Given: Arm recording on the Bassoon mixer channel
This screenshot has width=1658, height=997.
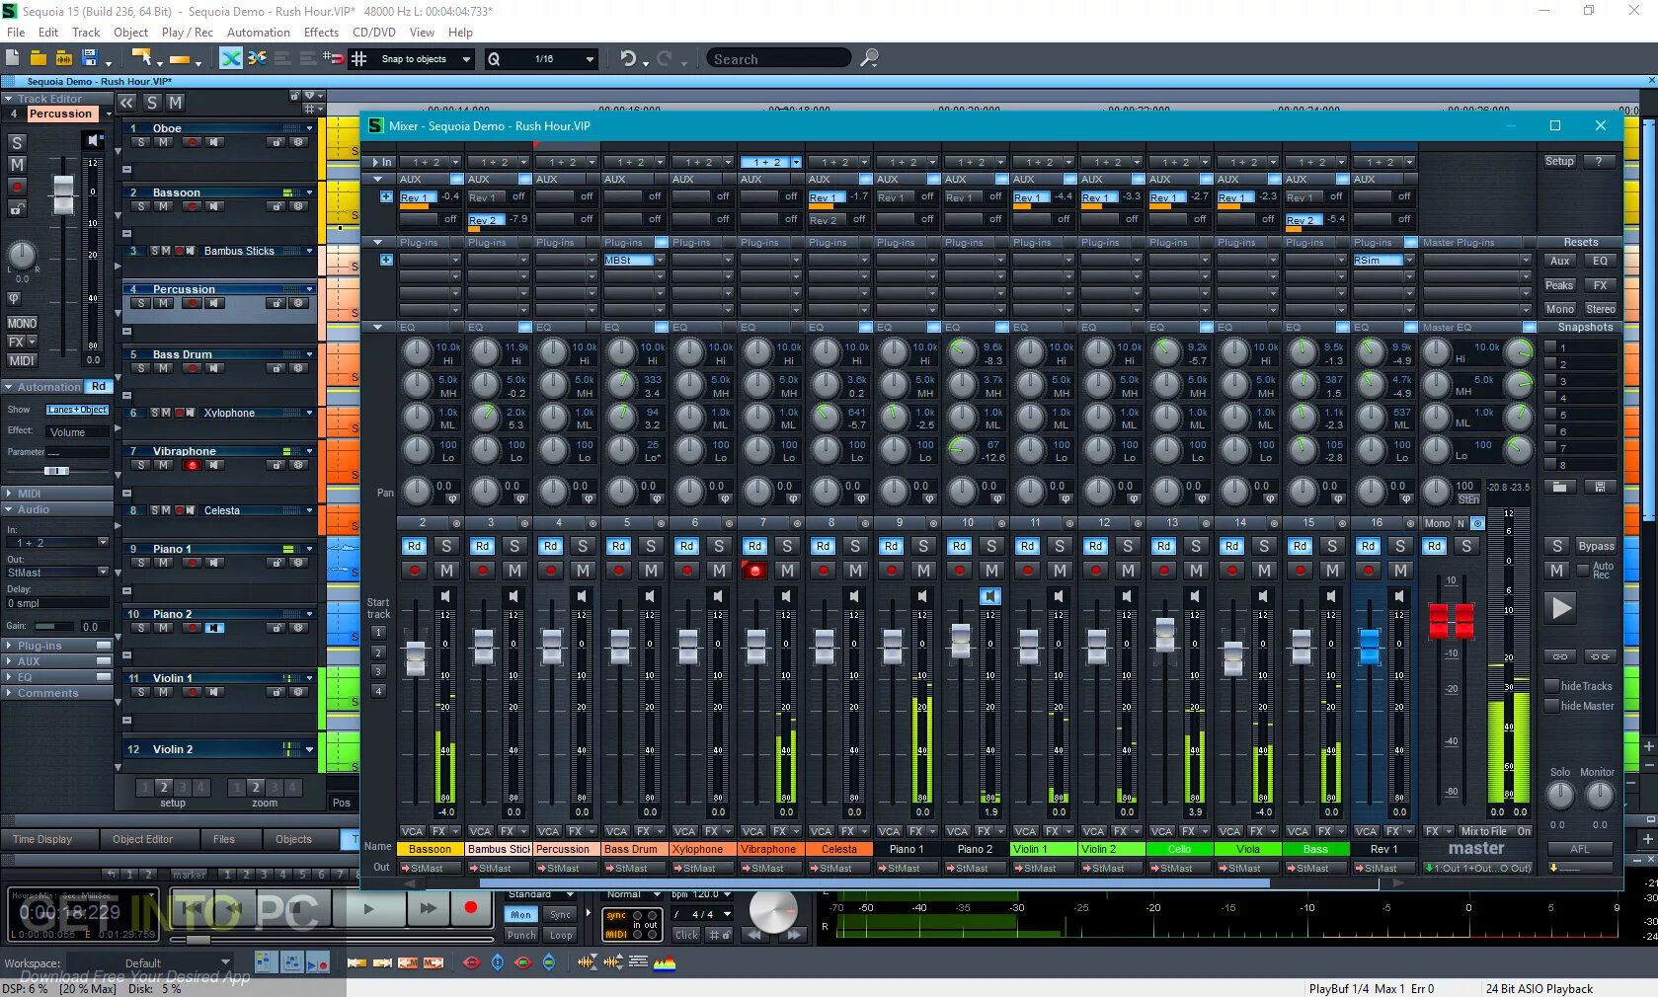Looking at the screenshot, I should tap(415, 571).
